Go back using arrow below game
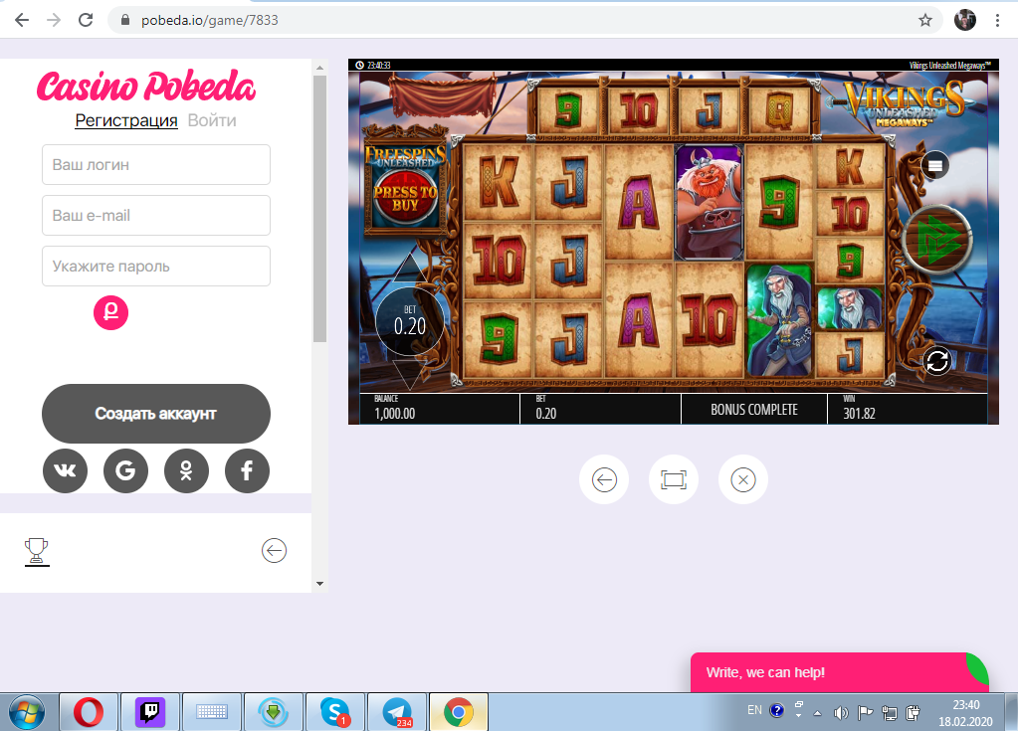 click(x=604, y=480)
